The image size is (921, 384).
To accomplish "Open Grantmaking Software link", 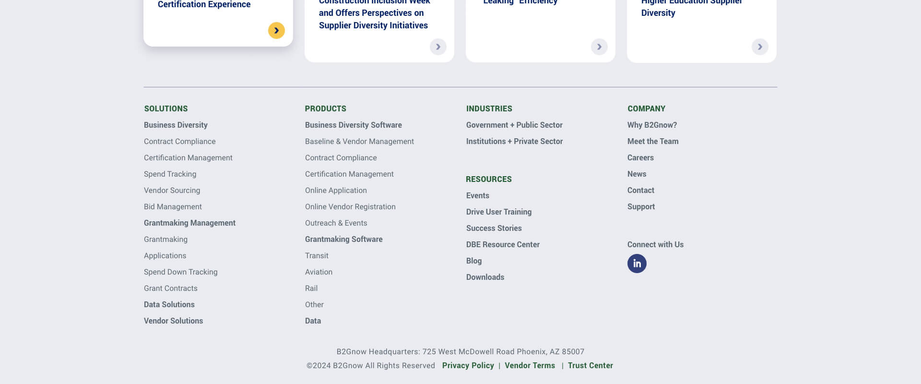I will pos(344,239).
